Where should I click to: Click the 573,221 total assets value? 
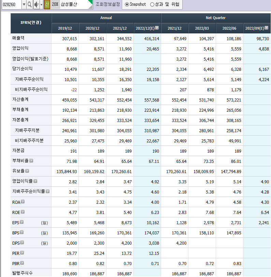234,100
